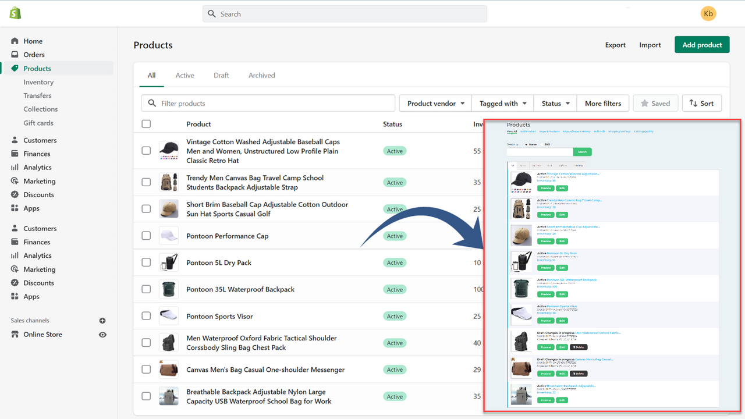The image size is (745, 419).
Task: Click the magnifier icon in Filter products field
Action: click(152, 104)
